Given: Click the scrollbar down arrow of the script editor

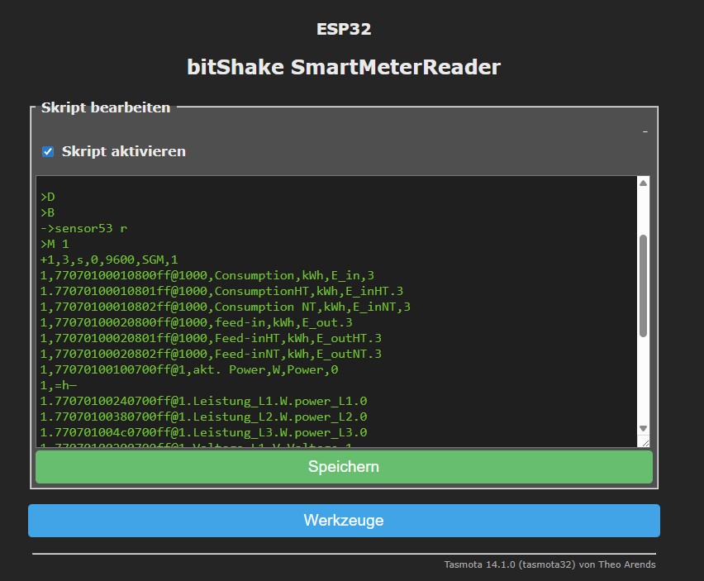Looking at the screenshot, I should 644,428.
